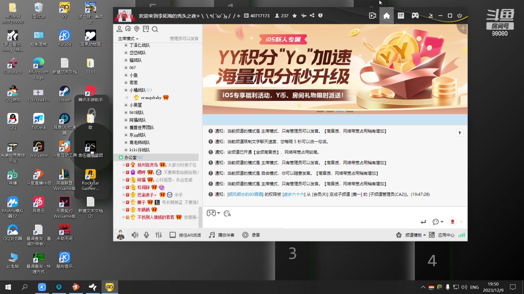Click the network signal strength indicator
The height and width of the screenshot is (294, 524).
click(461, 235)
